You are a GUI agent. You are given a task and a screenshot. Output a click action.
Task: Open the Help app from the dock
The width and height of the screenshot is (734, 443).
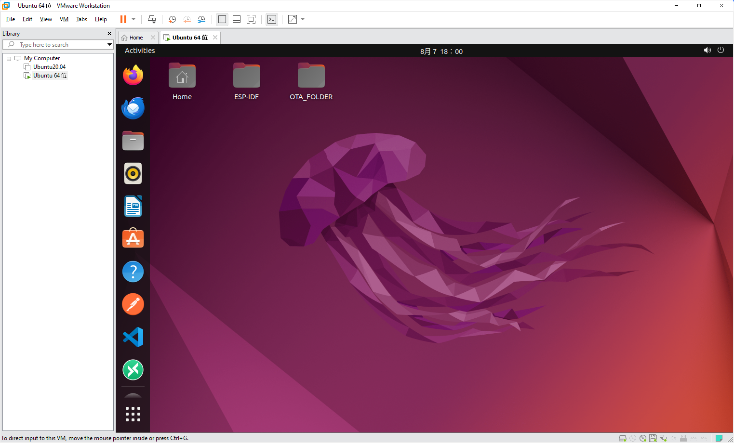[133, 272]
